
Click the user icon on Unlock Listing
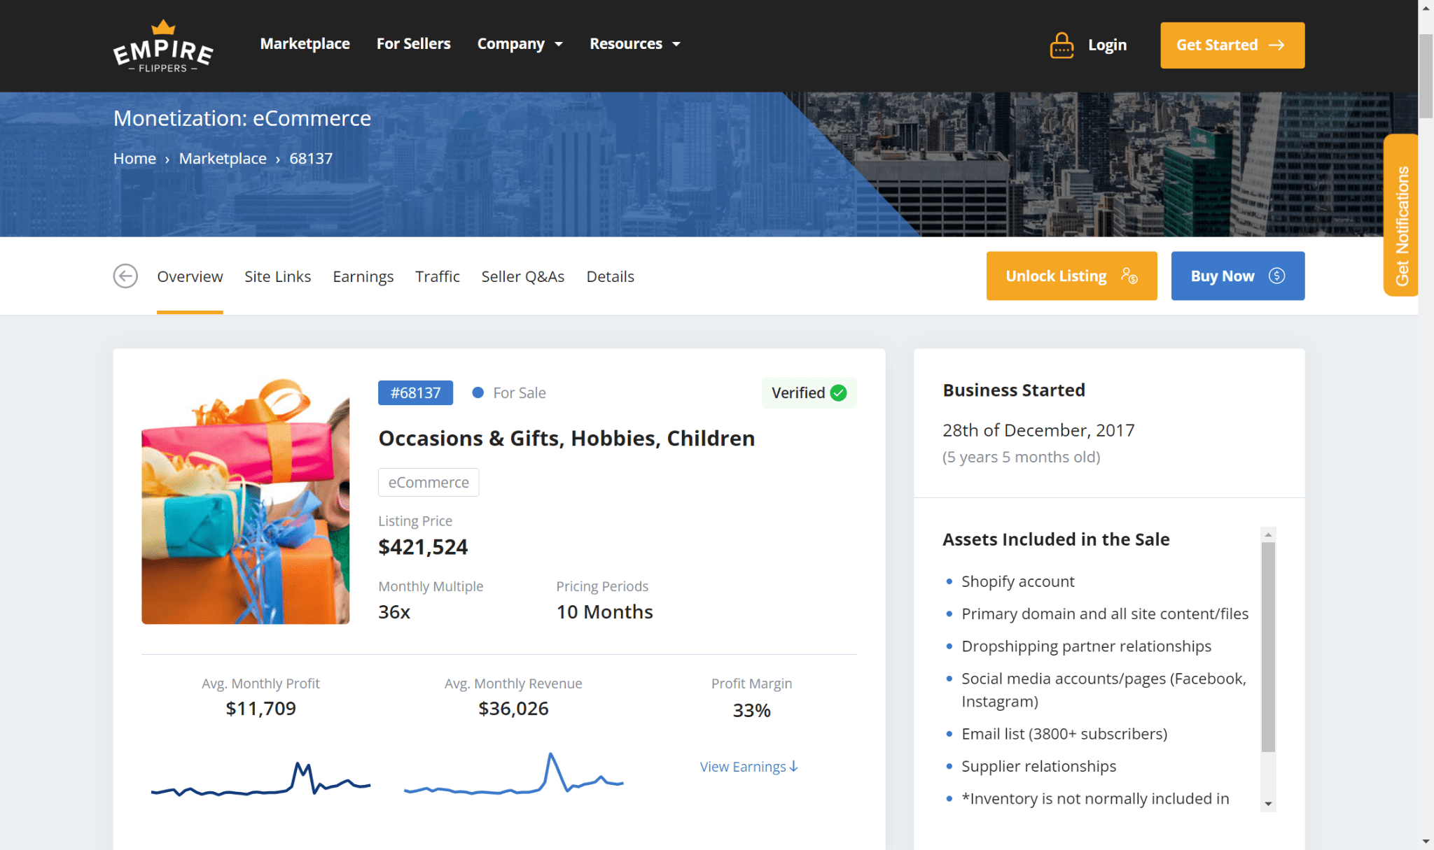[1129, 276]
